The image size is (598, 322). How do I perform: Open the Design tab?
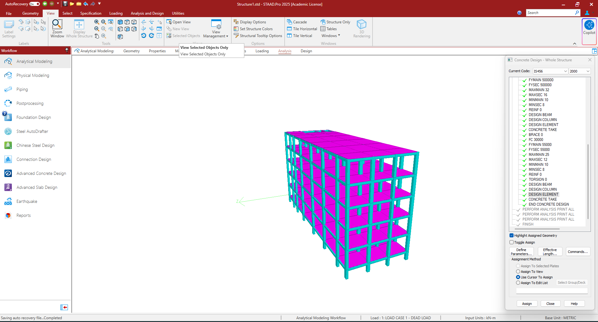[306, 51]
